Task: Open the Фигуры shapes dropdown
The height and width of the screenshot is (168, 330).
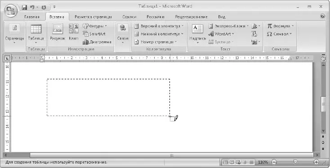Action: tap(95, 26)
